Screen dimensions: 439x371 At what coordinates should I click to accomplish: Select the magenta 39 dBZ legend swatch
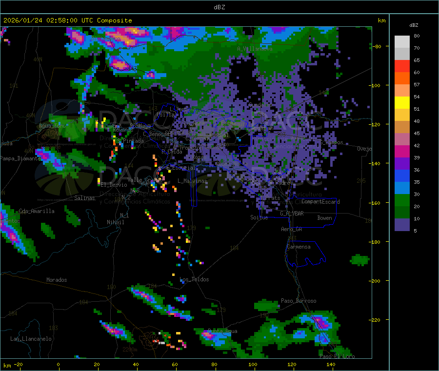[x=402, y=151]
